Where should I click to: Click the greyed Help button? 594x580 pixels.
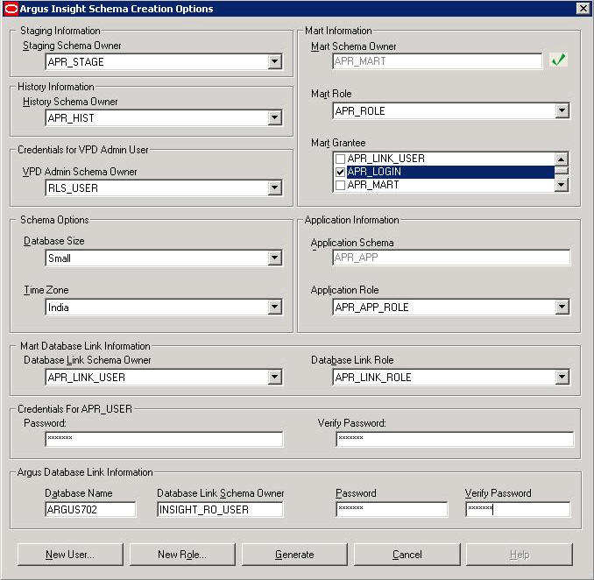[x=519, y=555]
